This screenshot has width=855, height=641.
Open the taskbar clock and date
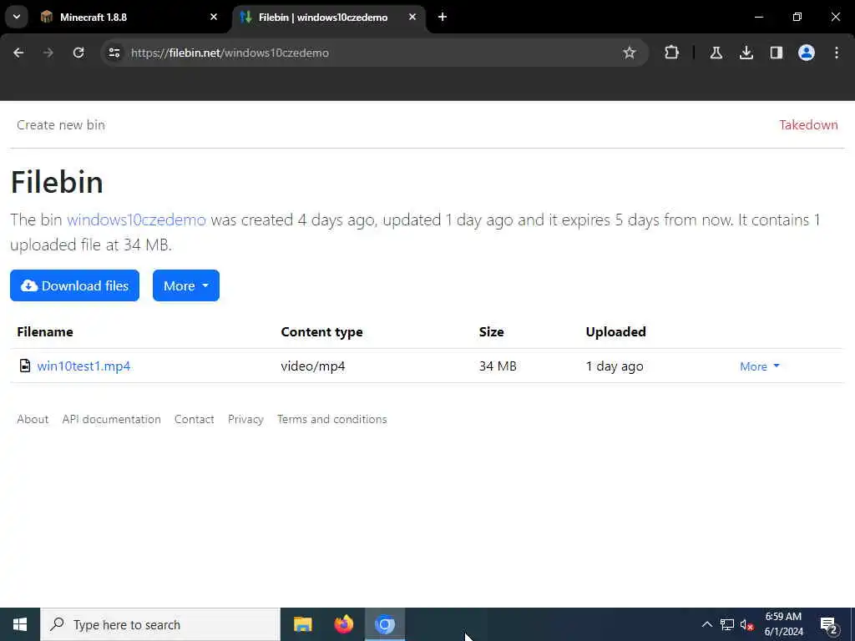pos(783,624)
